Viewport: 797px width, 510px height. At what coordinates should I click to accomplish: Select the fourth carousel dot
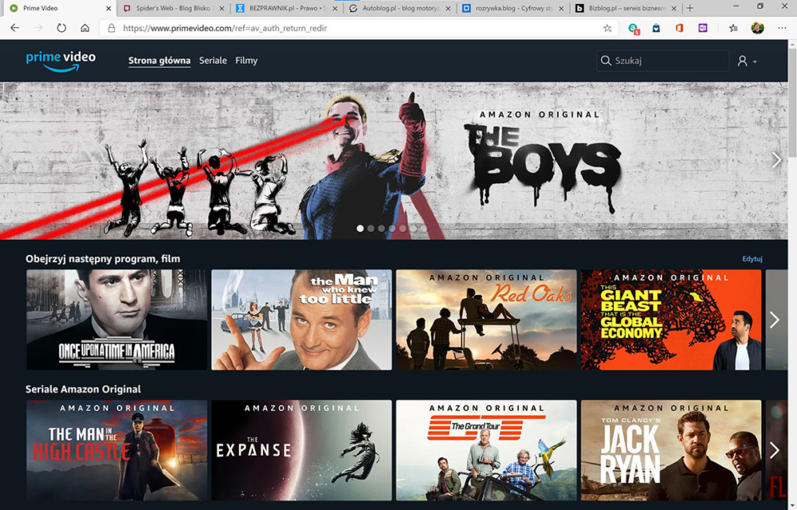[x=392, y=229]
